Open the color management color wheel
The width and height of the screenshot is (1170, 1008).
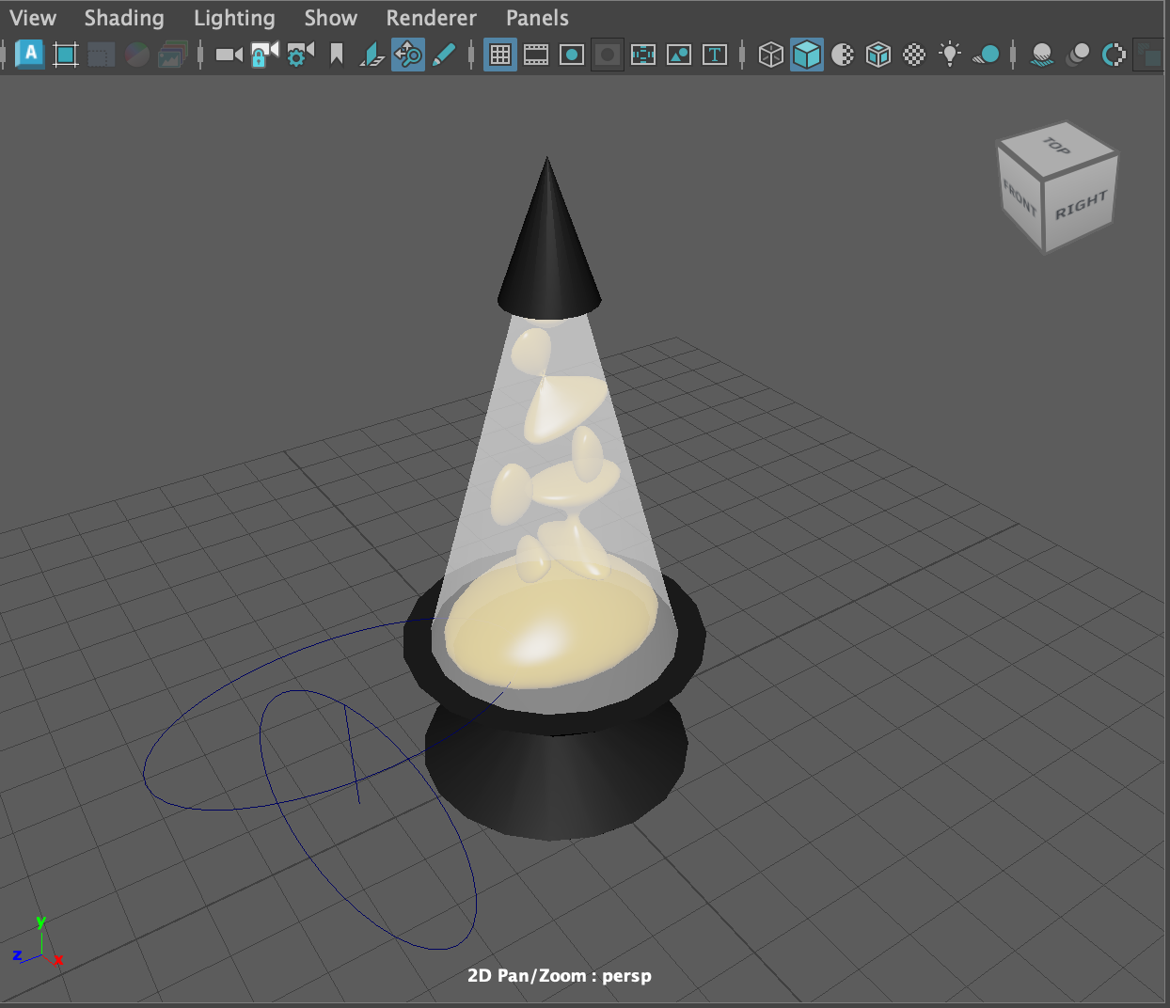point(1114,55)
